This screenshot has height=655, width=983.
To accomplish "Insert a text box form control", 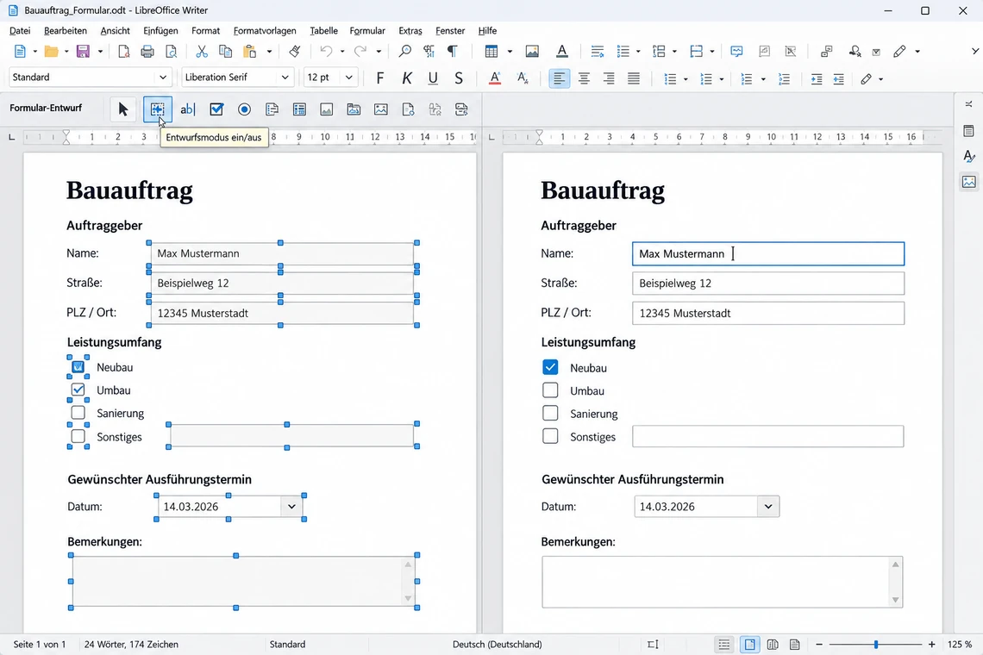I will click(187, 109).
